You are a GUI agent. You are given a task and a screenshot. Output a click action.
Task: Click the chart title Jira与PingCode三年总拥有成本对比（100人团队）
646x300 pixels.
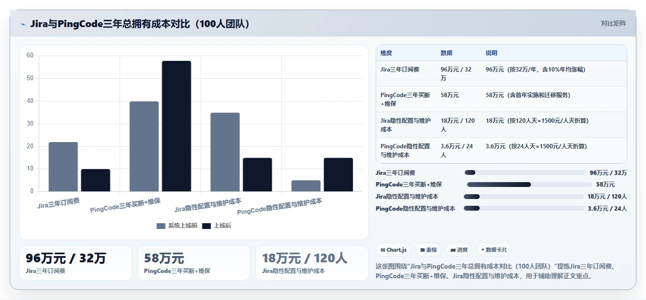point(141,24)
